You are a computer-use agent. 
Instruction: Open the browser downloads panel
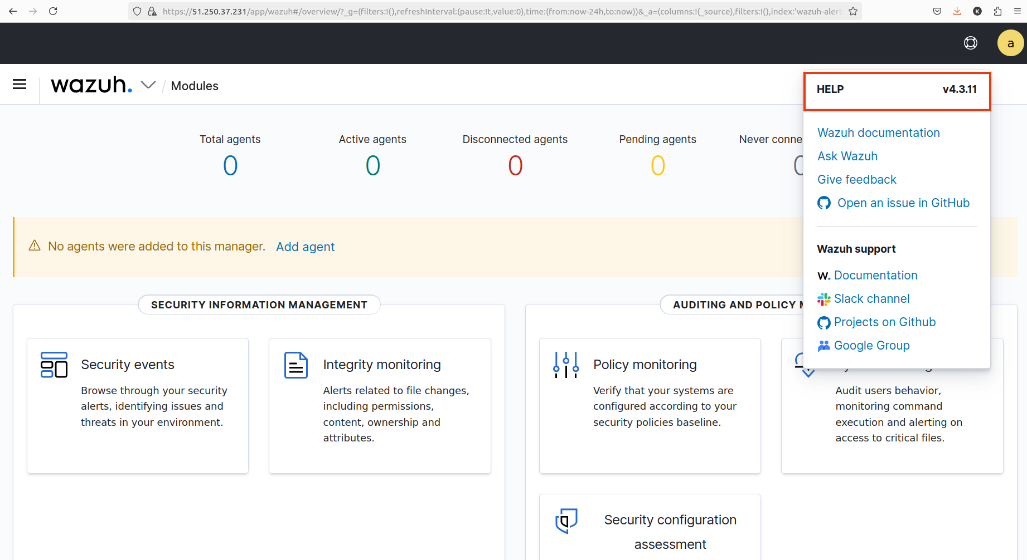click(x=957, y=11)
